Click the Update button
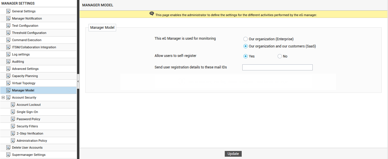The height and width of the screenshot is (159, 388). [x=233, y=154]
